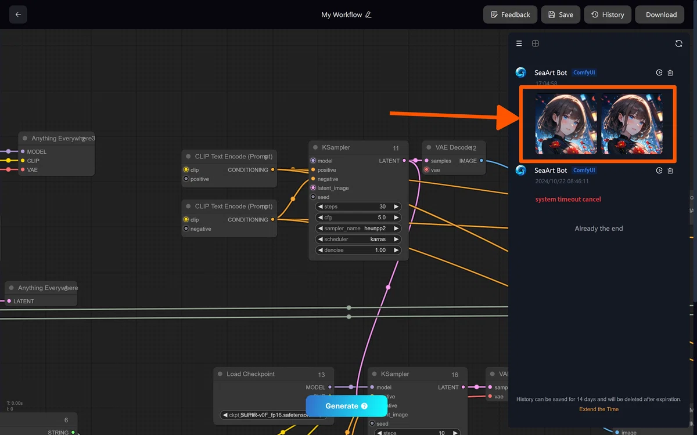Screen dimensions: 697x435
Task: Go back using the arrow button
Action: [x=18, y=14]
